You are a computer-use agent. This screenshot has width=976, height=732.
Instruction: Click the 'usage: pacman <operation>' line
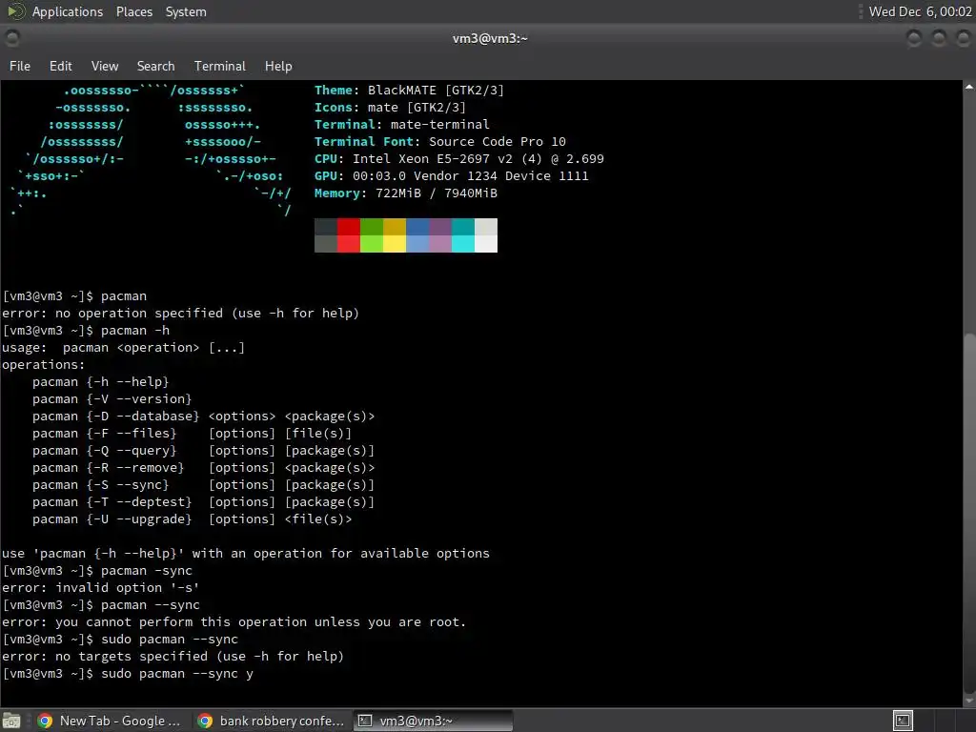(x=123, y=347)
